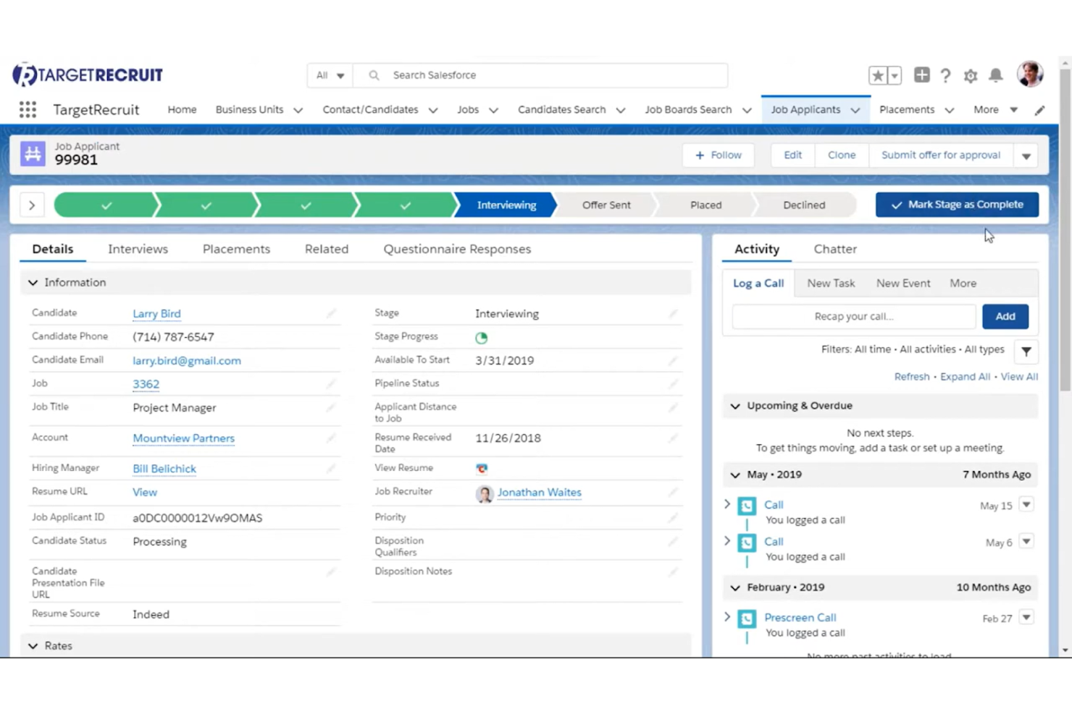The width and height of the screenshot is (1072, 714).
Task: Click the Follow button
Action: [719, 155]
